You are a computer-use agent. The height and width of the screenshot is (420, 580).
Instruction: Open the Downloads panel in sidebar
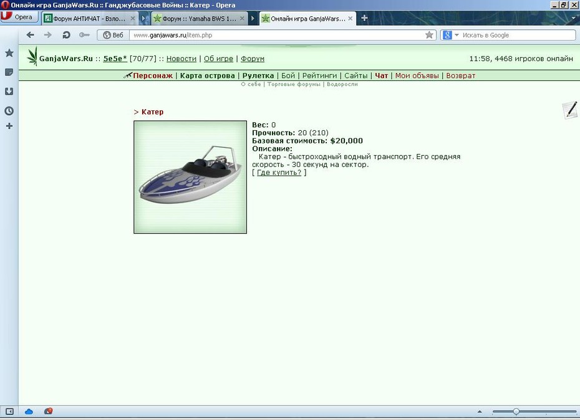[x=9, y=92]
